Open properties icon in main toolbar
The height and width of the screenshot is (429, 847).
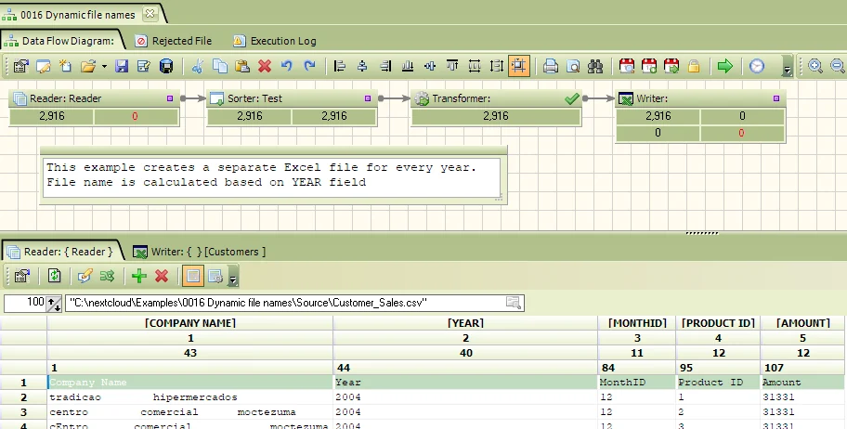[x=20, y=66]
